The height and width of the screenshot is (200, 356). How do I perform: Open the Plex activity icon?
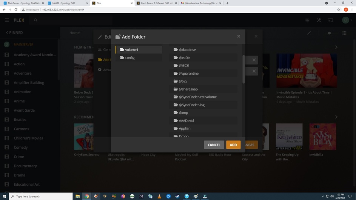tap(307, 20)
